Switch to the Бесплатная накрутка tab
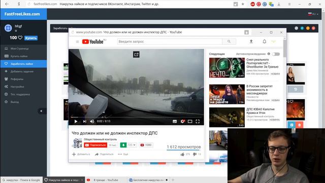Viewport: 325px width, 183px height. pyautogui.click(x=148, y=180)
